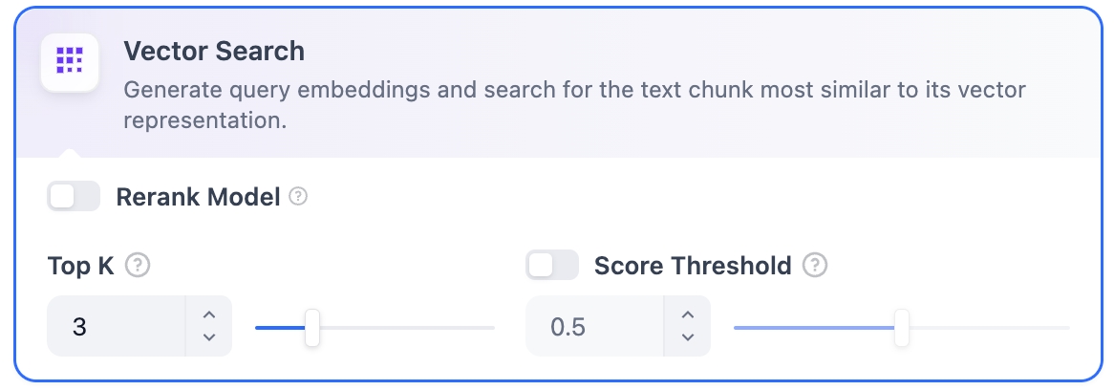Click the Vector Search grid icon
The height and width of the screenshot is (390, 1114).
(x=70, y=61)
